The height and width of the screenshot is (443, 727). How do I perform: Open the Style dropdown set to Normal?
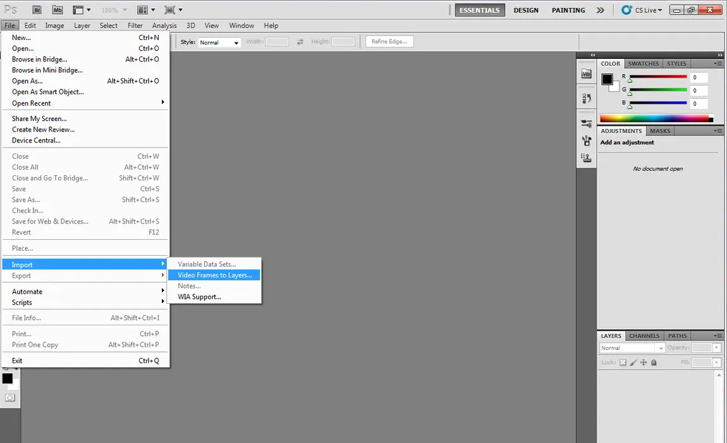coord(219,42)
